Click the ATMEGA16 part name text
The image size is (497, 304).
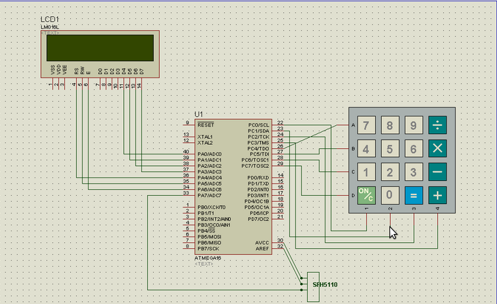208,258
